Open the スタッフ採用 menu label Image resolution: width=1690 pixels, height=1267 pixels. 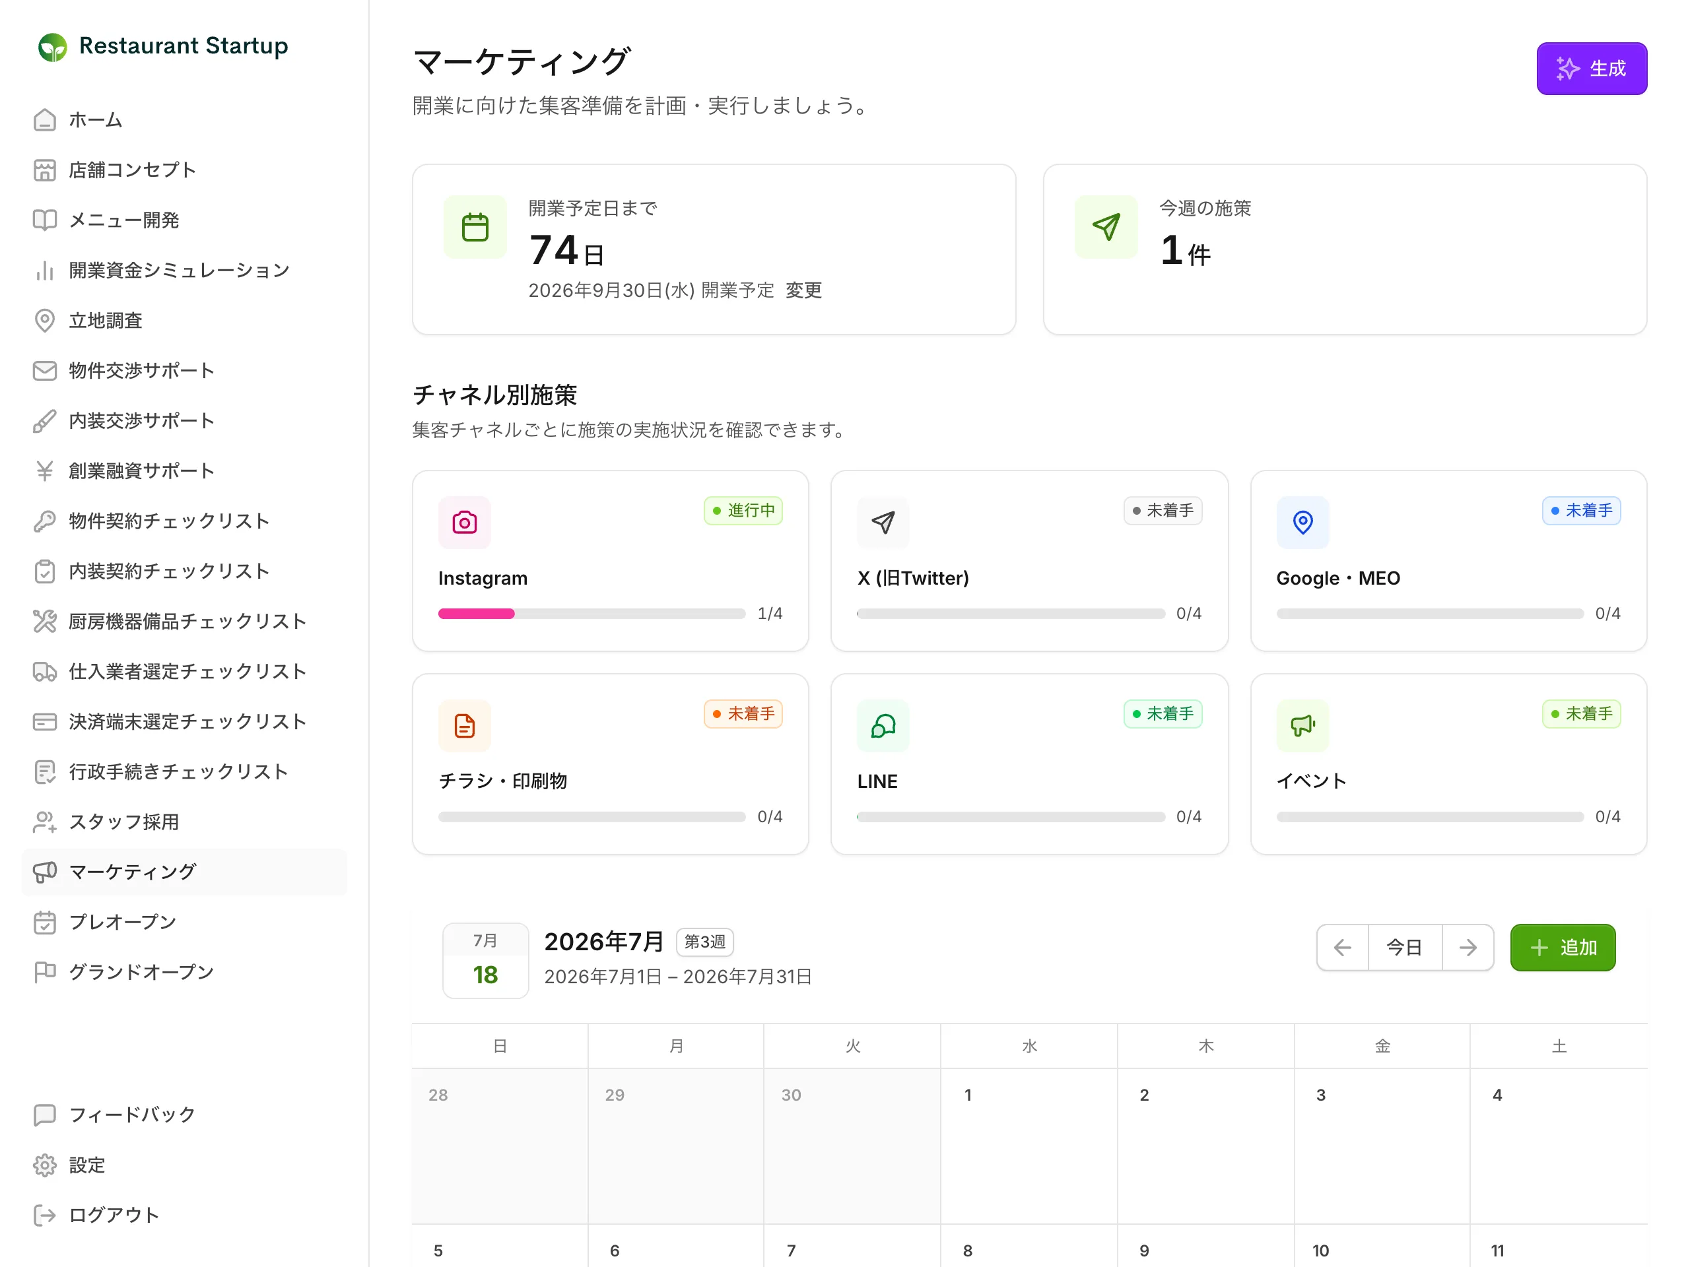[123, 822]
